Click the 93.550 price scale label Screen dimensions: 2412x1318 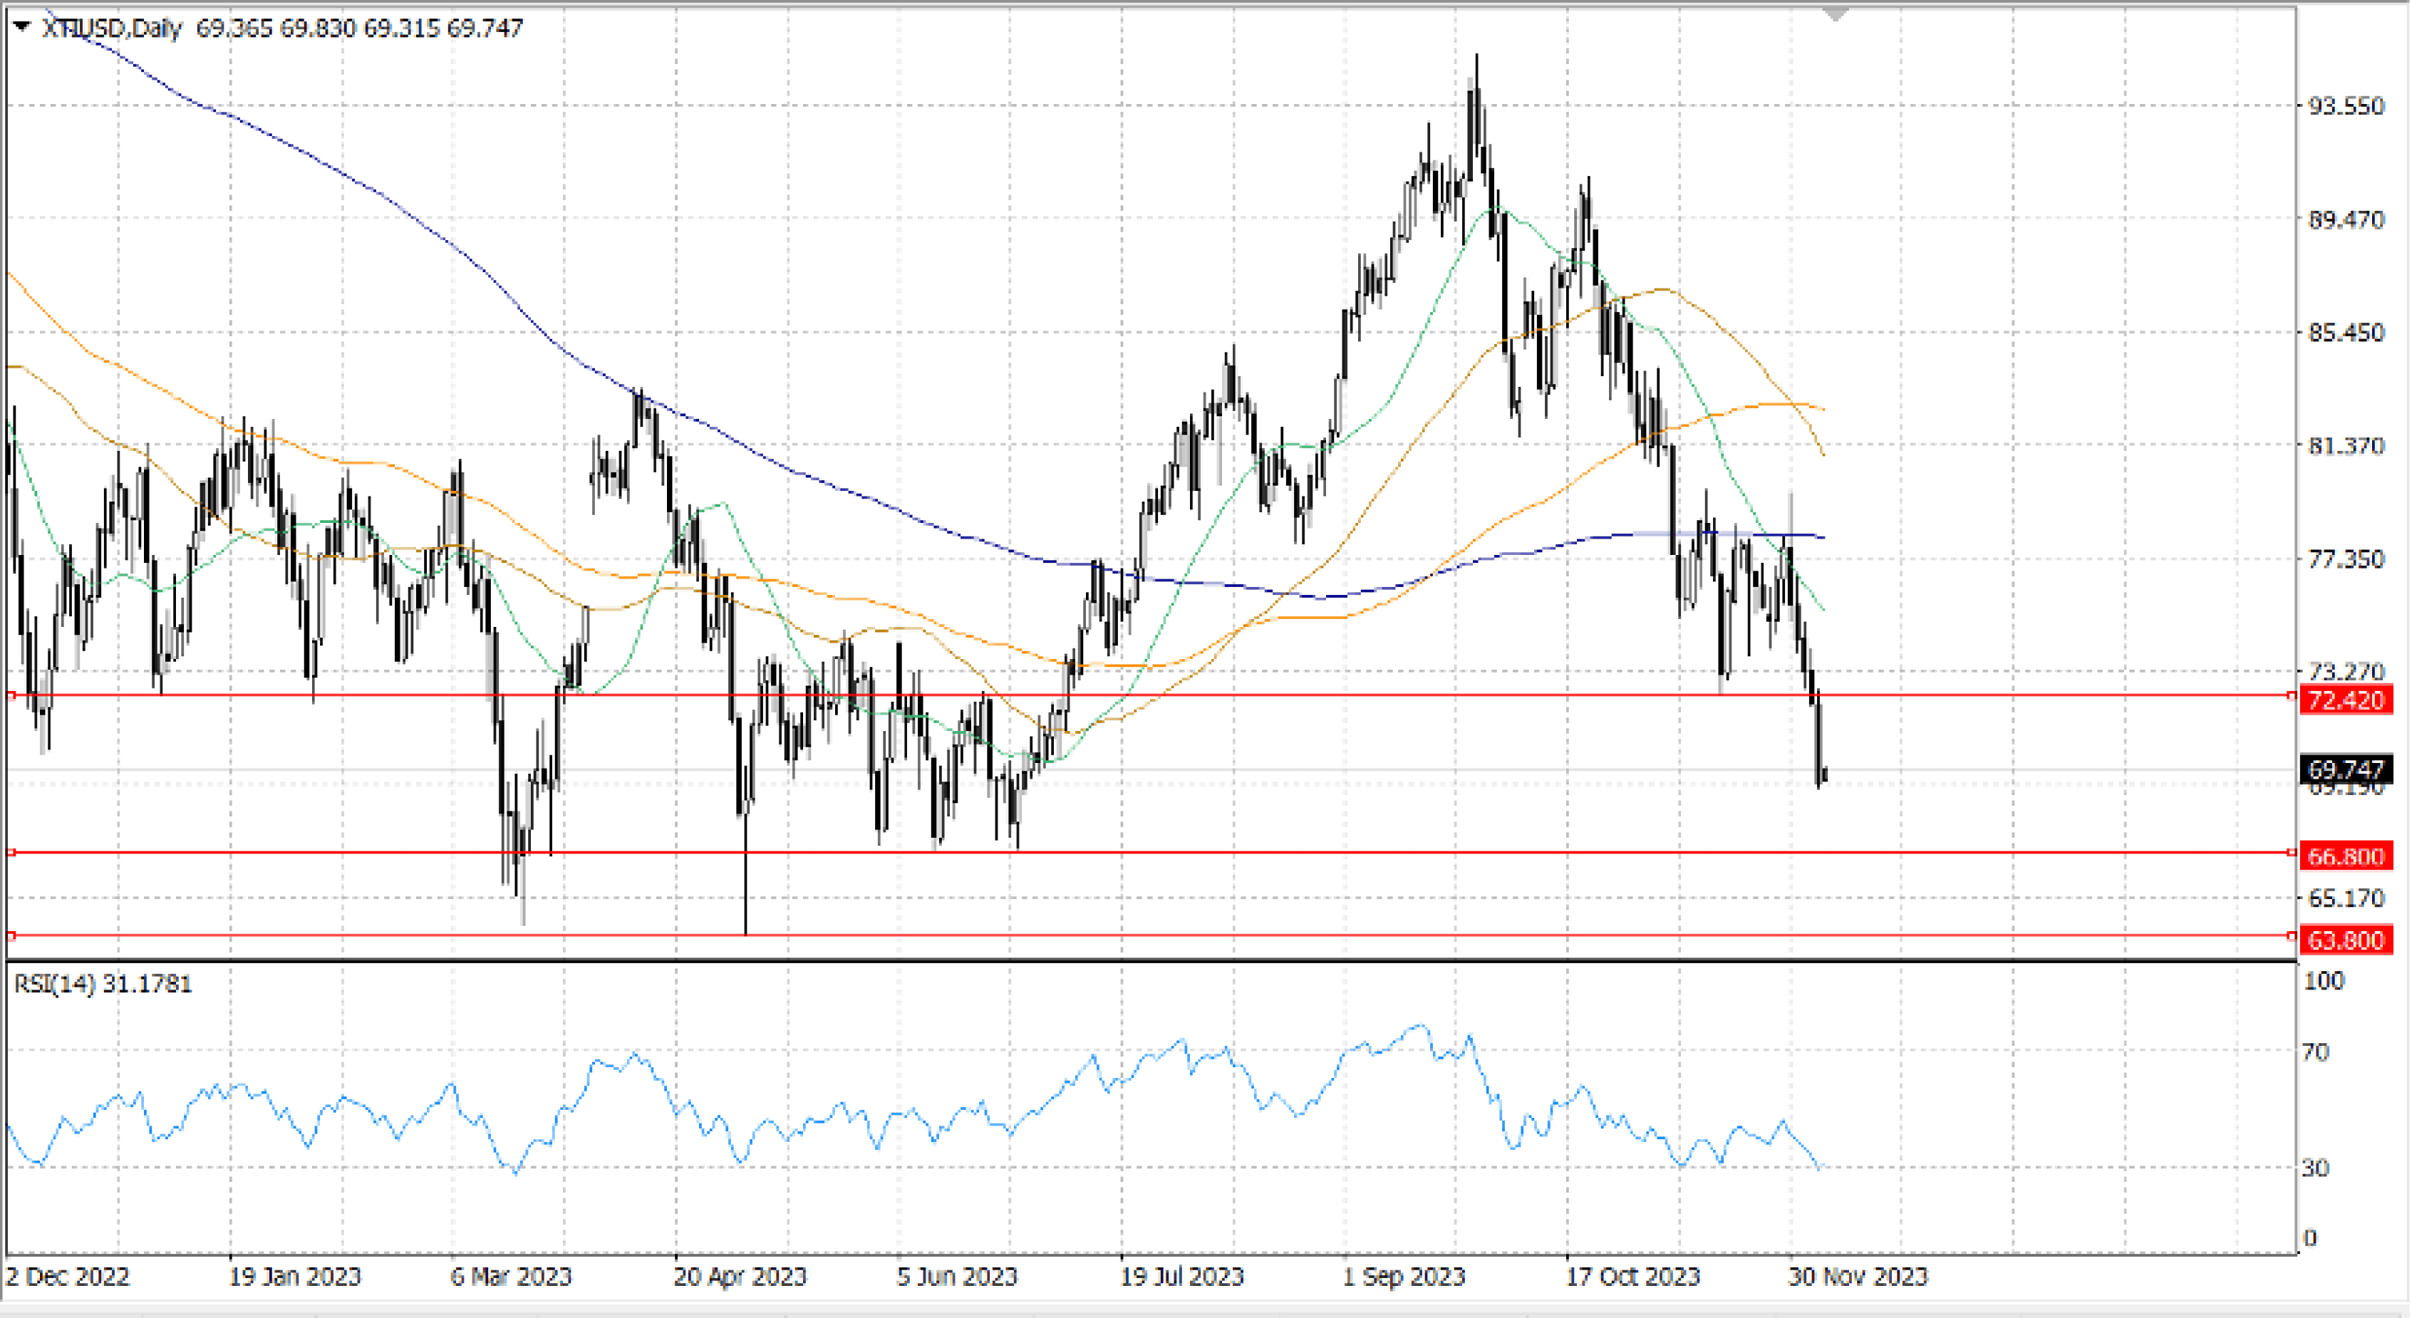(x=2346, y=105)
